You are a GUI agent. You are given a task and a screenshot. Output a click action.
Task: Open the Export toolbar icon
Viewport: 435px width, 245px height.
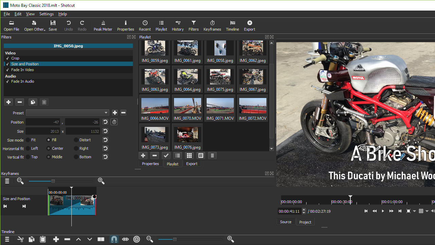[x=249, y=26]
